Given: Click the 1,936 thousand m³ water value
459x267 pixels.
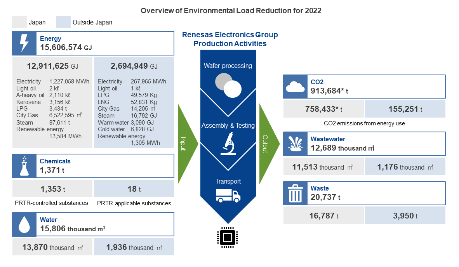Looking at the screenshot, I should [x=134, y=248].
